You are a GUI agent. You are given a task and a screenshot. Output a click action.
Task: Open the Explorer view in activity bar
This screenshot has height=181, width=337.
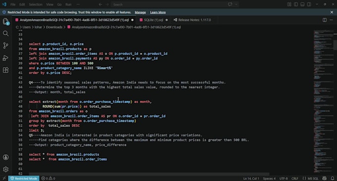pyautogui.click(x=6, y=21)
